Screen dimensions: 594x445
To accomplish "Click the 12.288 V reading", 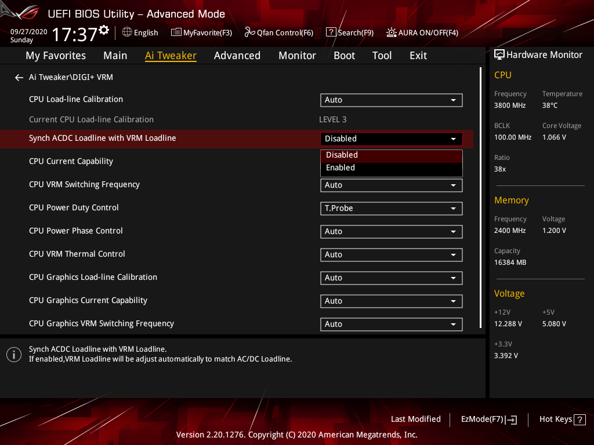I will point(508,324).
